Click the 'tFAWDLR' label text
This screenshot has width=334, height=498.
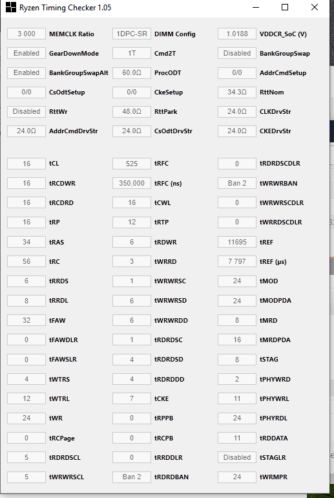[x=63, y=340]
